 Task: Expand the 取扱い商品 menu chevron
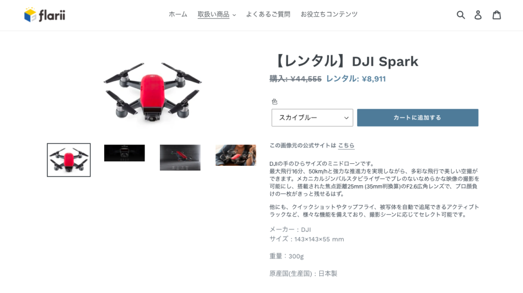234,15
